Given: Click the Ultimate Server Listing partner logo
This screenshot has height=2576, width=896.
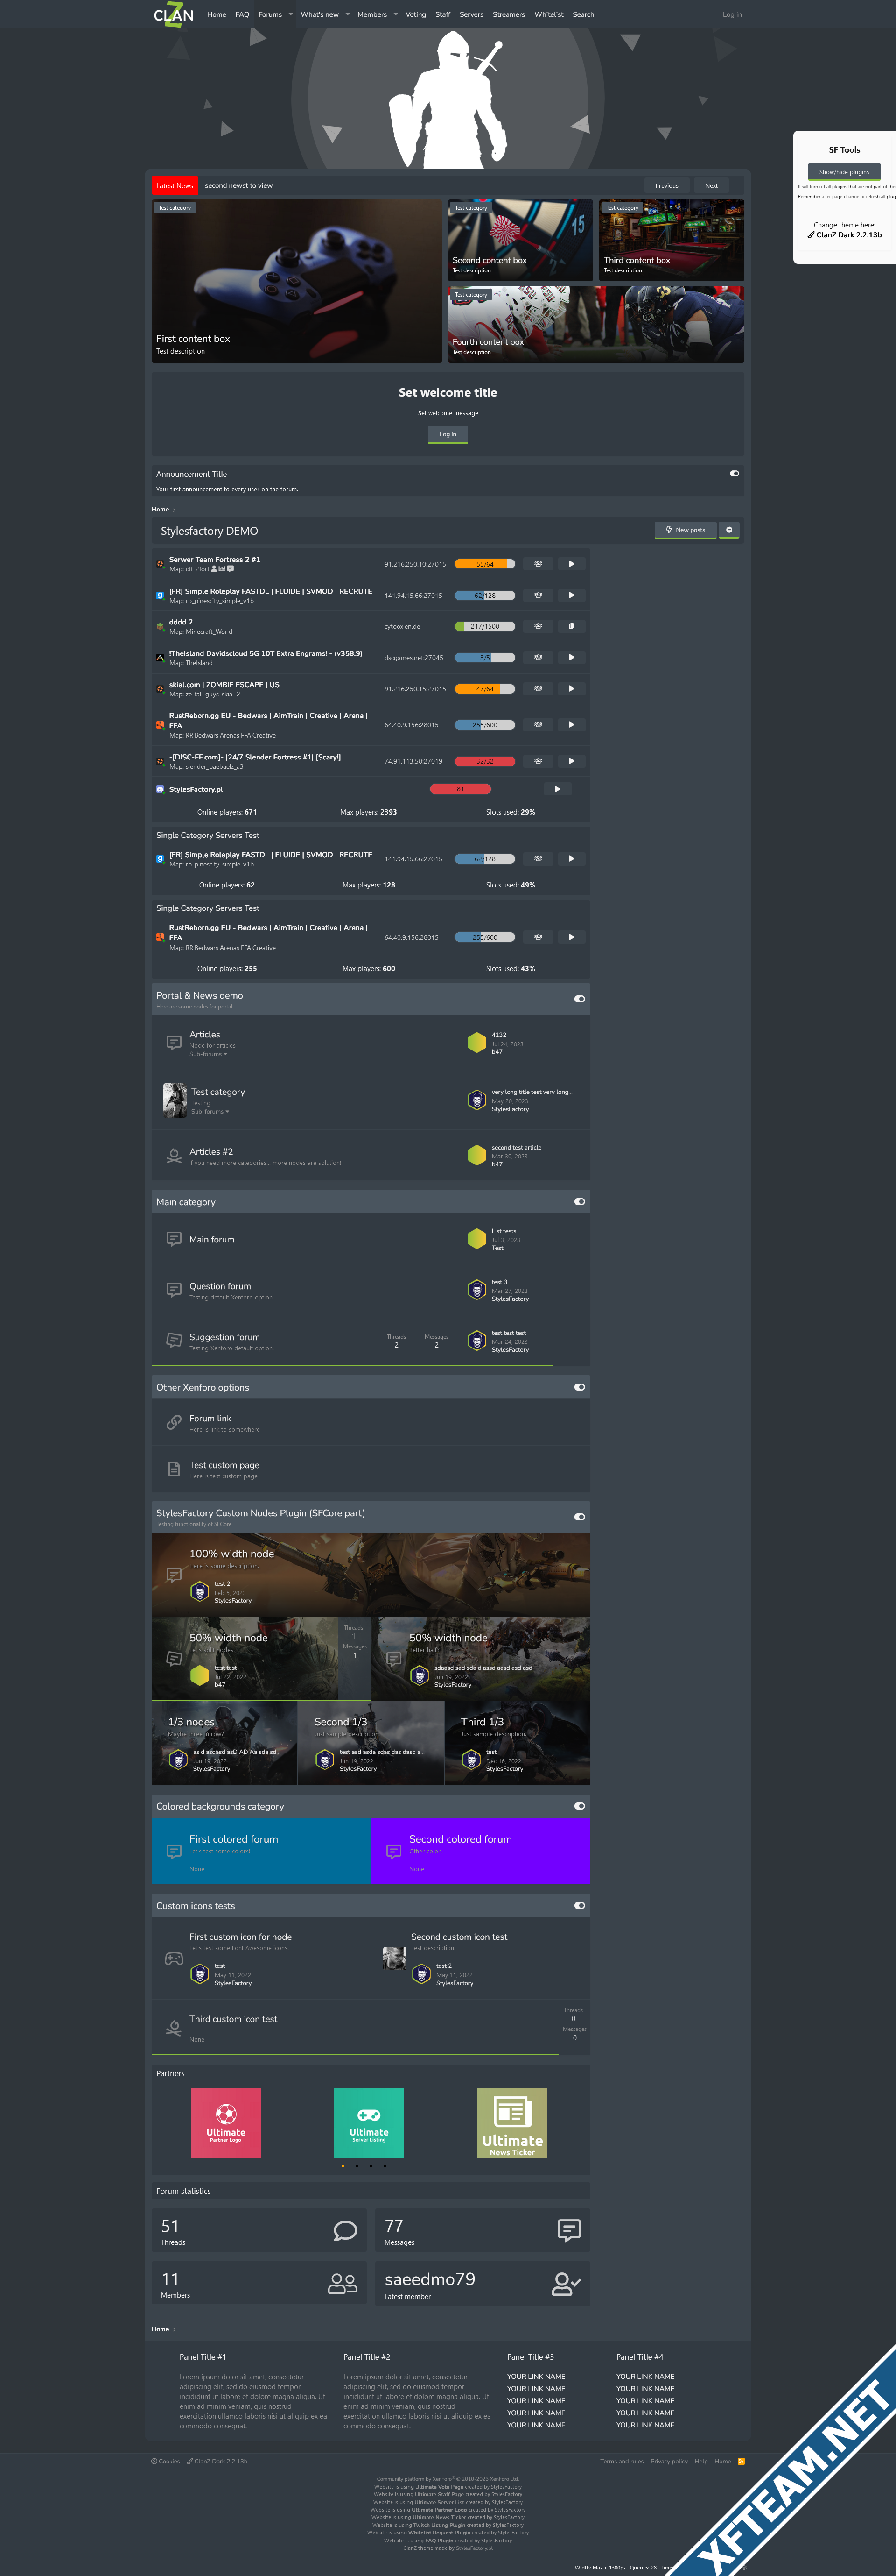Looking at the screenshot, I should click(369, 2123).
